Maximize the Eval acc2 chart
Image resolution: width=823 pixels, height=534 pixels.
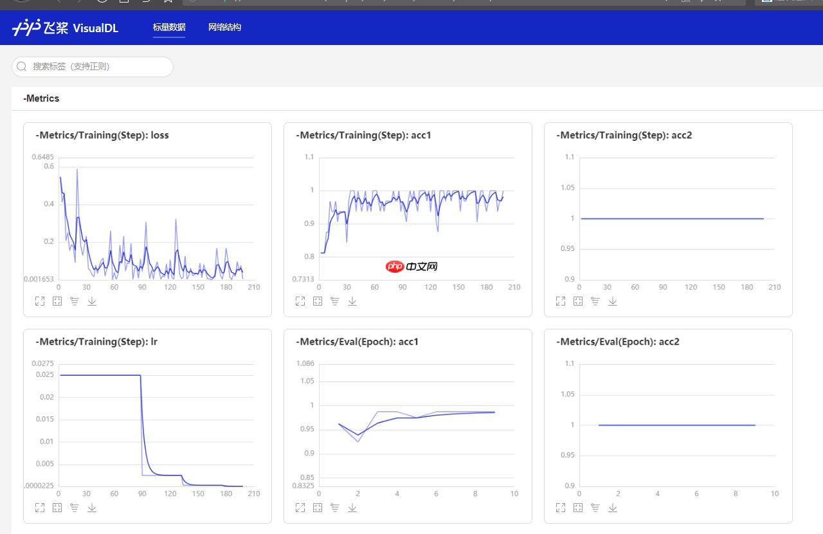pos(561,508)
